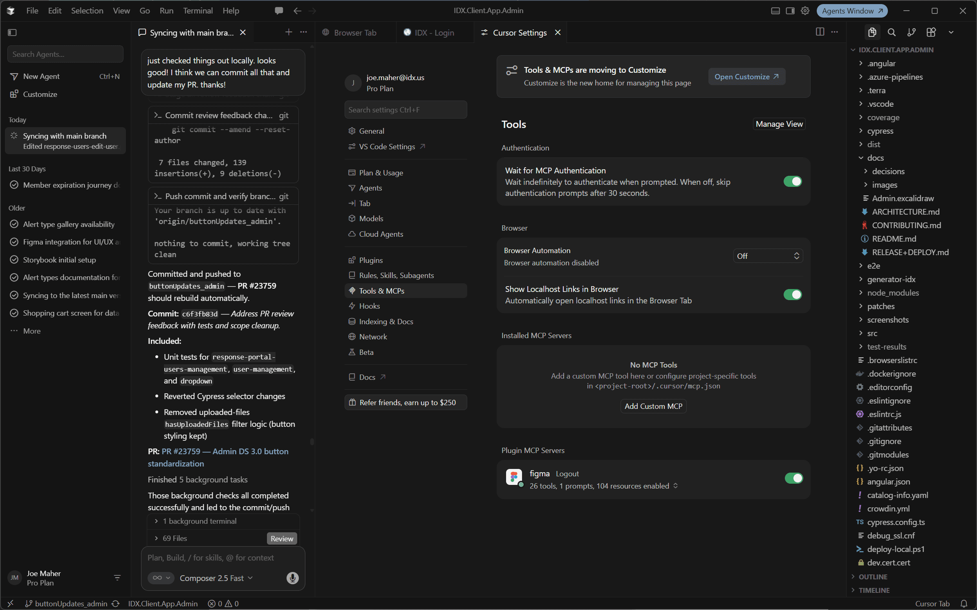The width and height of the screenshot is (977, 610).
Task: Disable the figma MCP server toggle
Action: click(793, 478)
